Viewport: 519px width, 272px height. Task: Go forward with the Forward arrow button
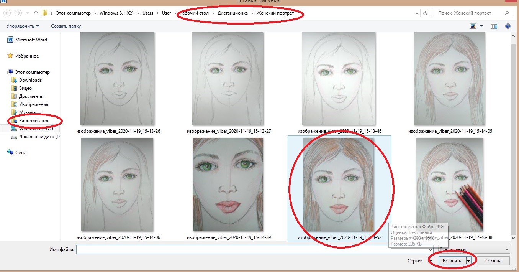click(x=18, y=13)
